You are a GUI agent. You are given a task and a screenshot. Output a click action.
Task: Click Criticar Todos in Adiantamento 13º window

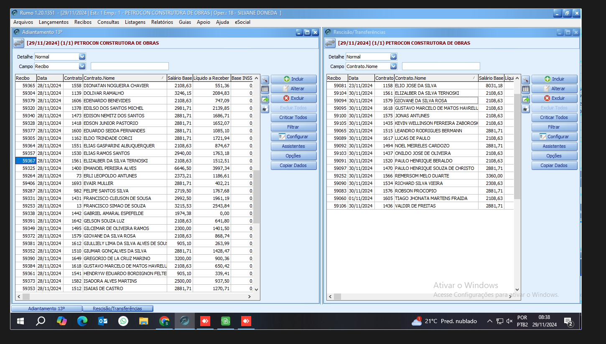[293, 117]
